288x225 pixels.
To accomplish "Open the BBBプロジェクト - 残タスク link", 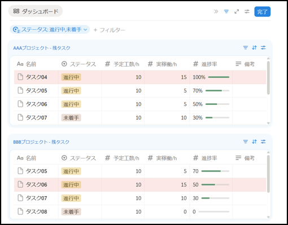I will pos(41,142).
